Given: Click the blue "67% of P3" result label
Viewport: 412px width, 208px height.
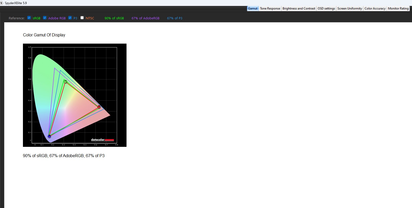Looking at the screenshot, I should [x=175, y=18].
